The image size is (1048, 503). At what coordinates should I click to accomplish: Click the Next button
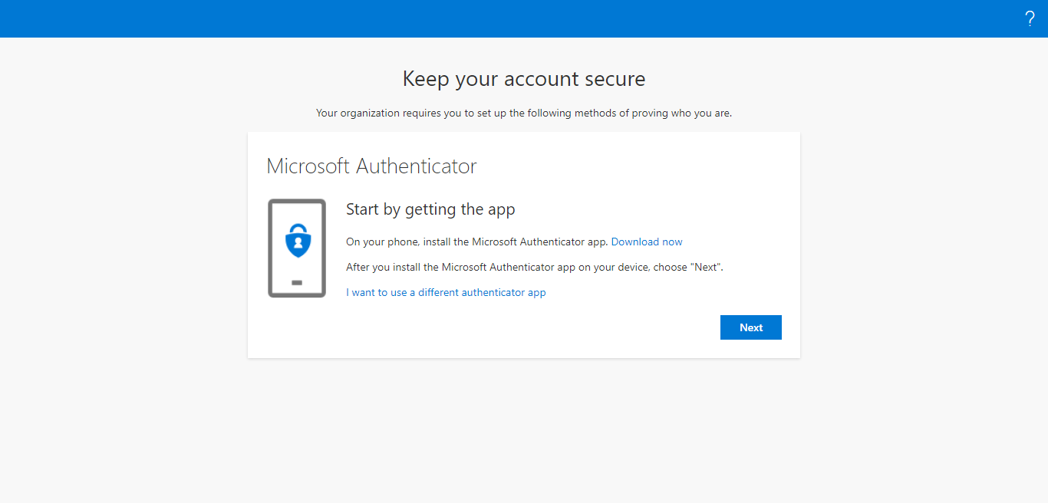coord(750,327)
